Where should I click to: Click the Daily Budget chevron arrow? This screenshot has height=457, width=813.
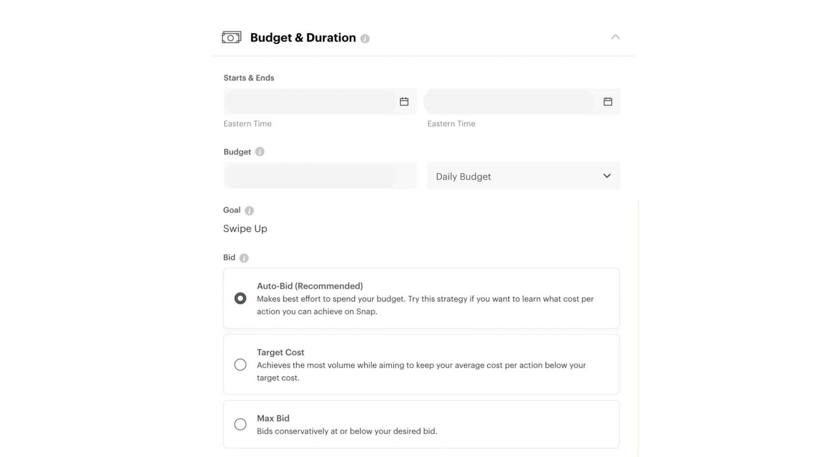click(607, 176)
